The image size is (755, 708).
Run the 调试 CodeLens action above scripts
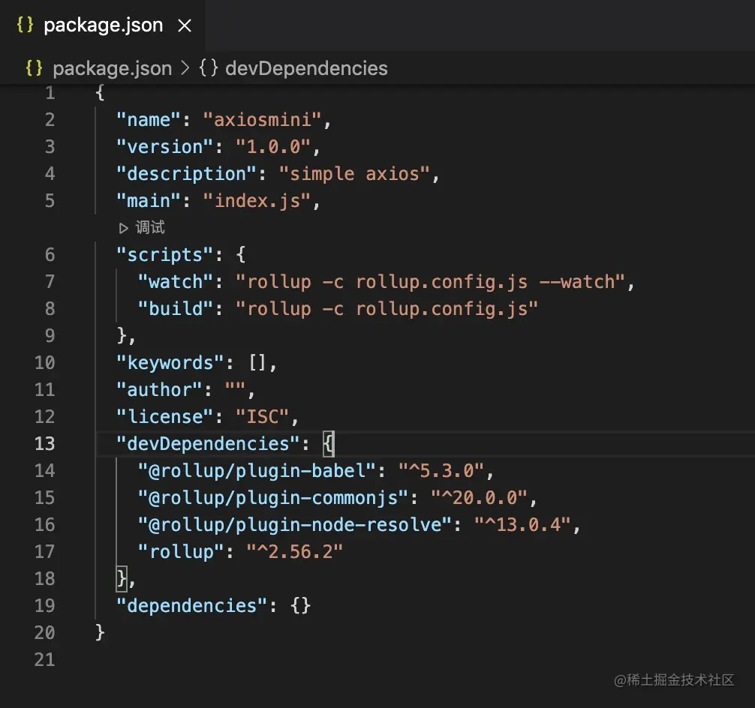tap(143, 227)
